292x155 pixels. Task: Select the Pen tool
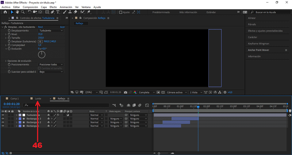pos(53,12)
